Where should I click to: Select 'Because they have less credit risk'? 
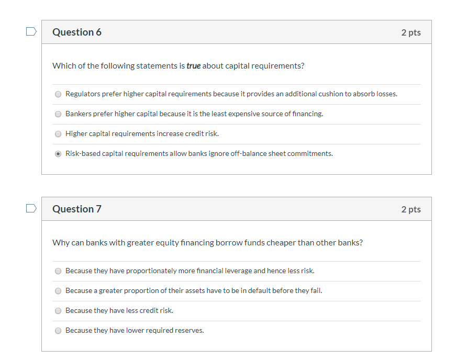[x=58, y=310]
